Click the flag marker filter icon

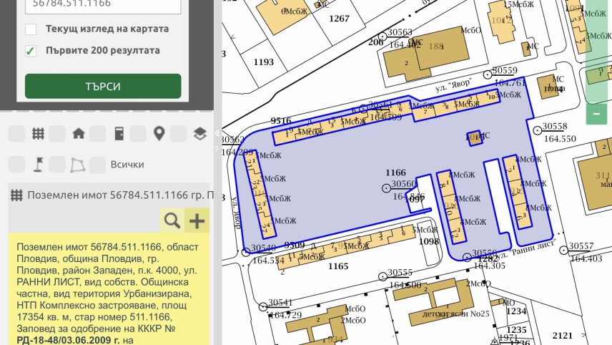(x=39, y=165)
